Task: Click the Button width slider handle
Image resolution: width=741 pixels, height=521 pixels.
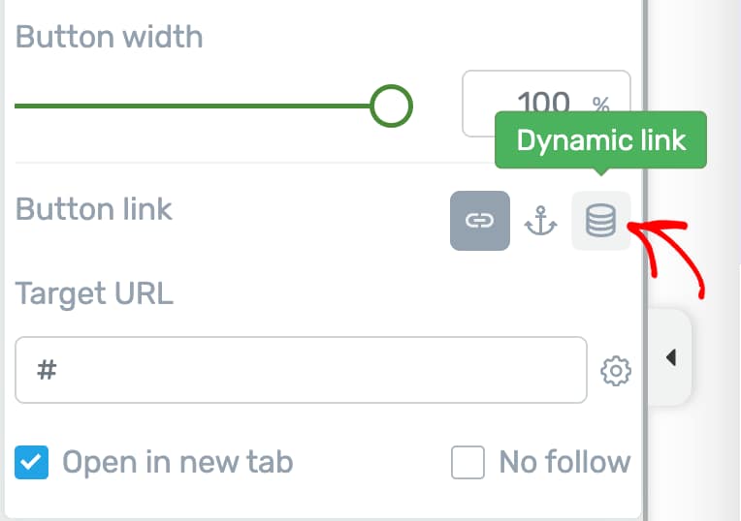Action: click(x=391, y=105)
